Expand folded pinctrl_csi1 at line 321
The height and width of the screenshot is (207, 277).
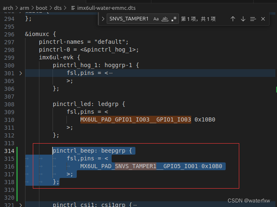[21, 205]
